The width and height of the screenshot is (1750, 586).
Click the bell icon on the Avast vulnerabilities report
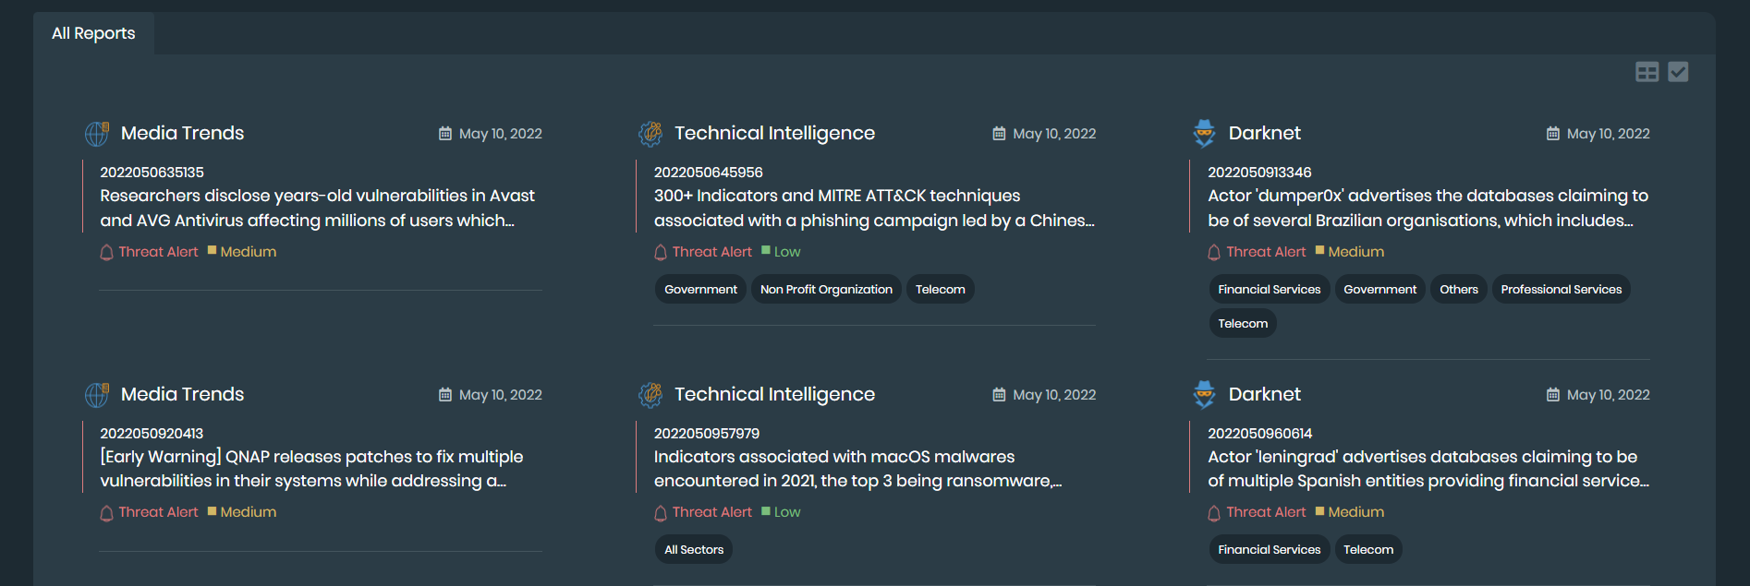(x=106, y=252)
